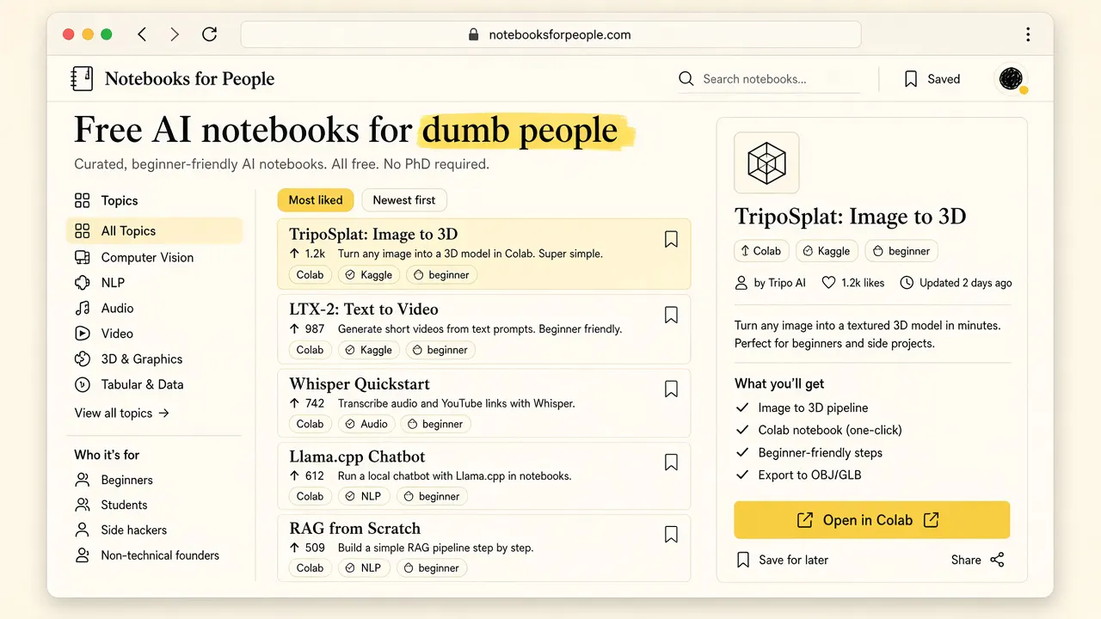Click 'Colab notebook (one-click)' text
The image size is (1101, 619).
point(830,430)
